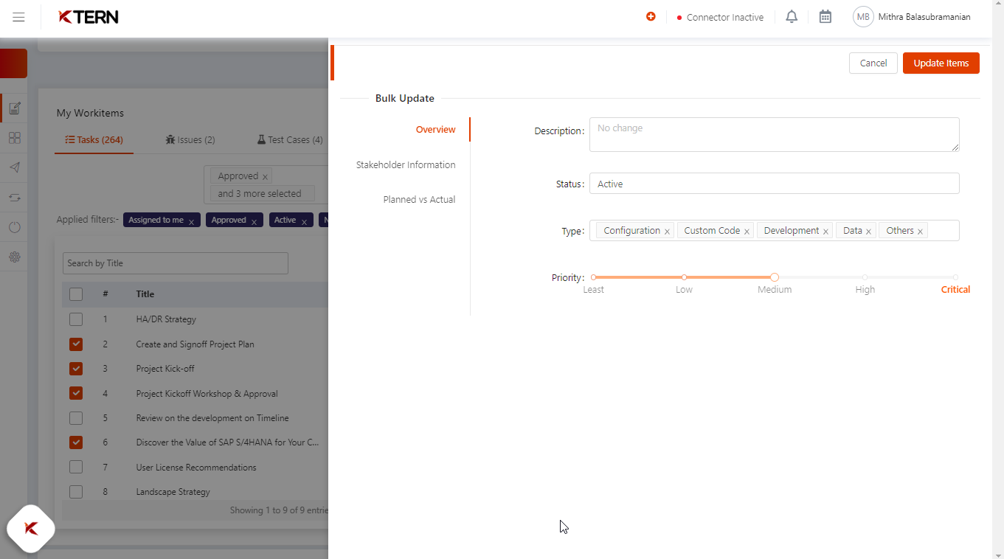The height and width of the screenshot is (559, 1004).
Task: Open the floating KTERN assistant button
Action: [31, 528]
